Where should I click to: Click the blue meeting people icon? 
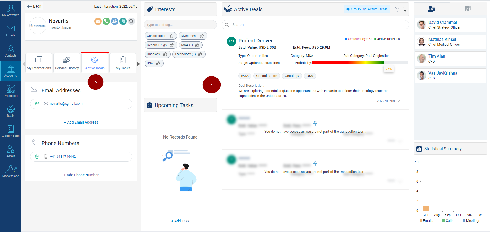coord(115,21)
